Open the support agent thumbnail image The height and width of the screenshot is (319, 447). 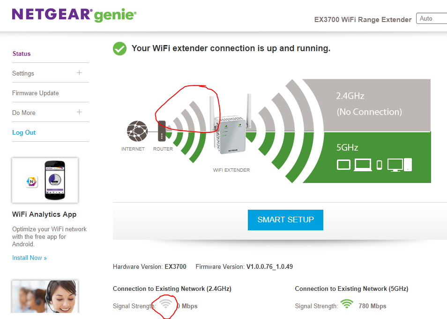[x=45, y=297]
